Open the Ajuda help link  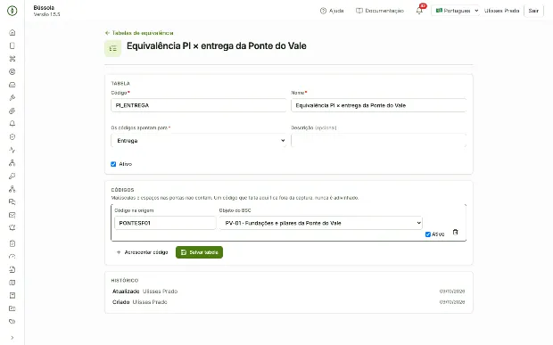pyautogui.click(x=332, y=11)
